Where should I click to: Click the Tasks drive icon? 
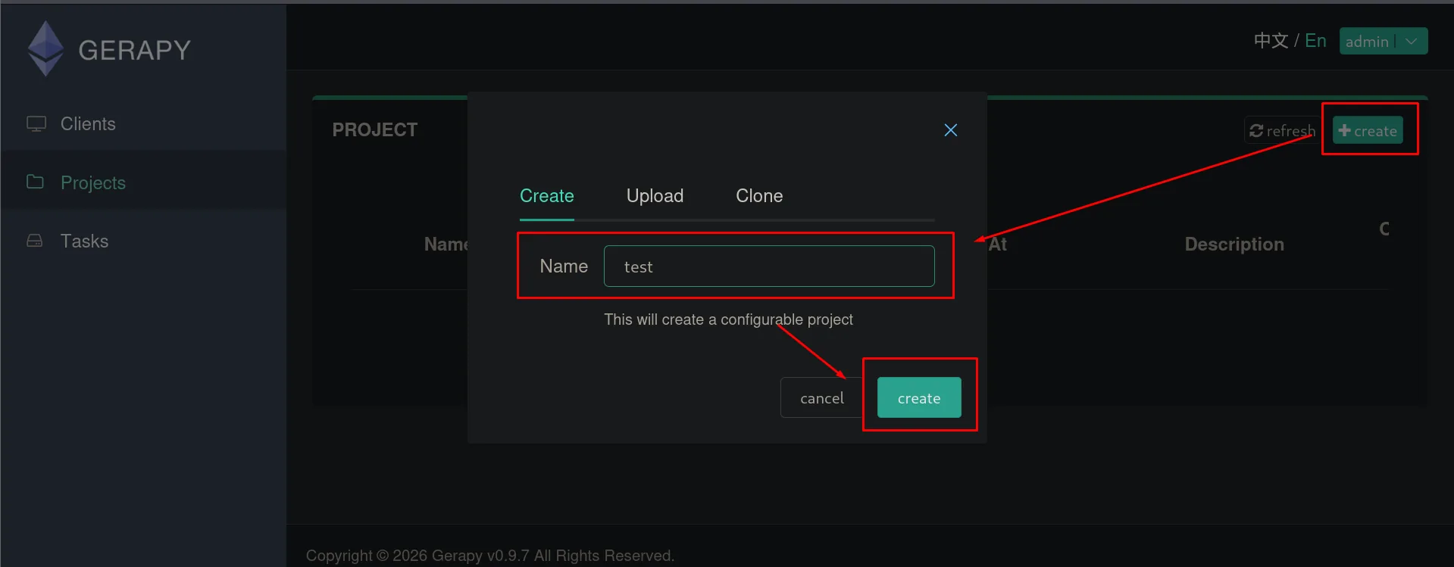click(x=35, y=241)
